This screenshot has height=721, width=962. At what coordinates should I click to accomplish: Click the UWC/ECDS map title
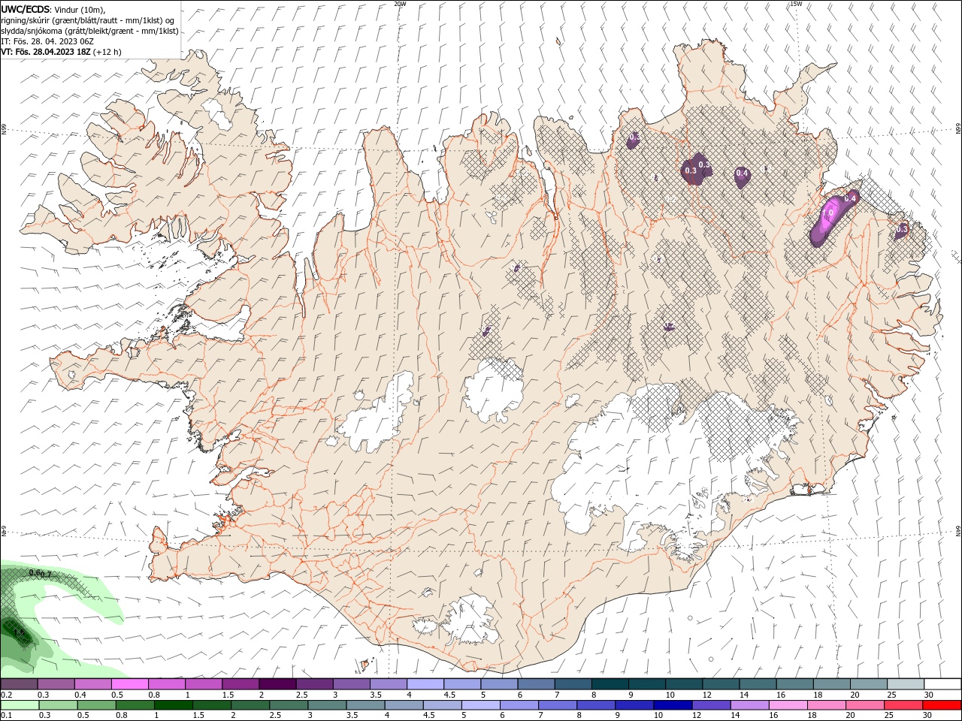(x=25, y=9)
